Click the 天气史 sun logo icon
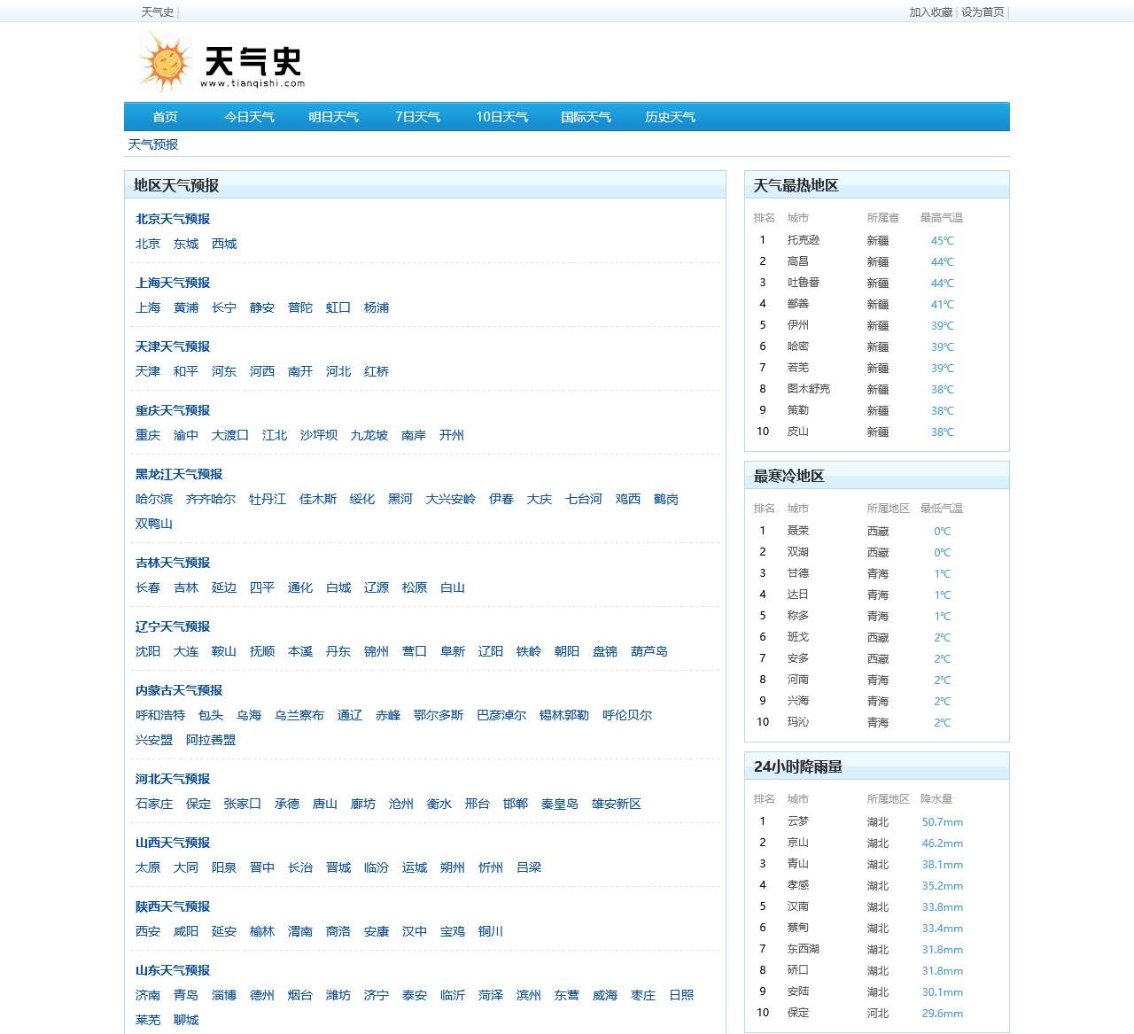This screenshot has width=1134, height=1034. coord(166,60)
